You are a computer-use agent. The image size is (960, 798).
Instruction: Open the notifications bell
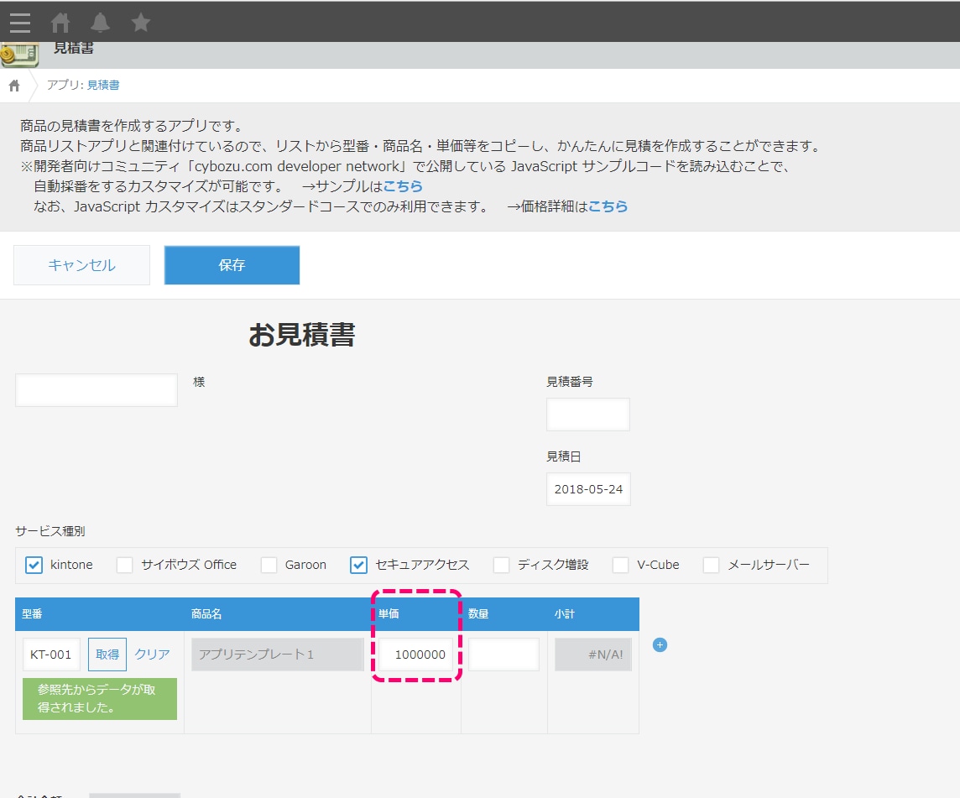pyautogui.click(x=100, y=22)
